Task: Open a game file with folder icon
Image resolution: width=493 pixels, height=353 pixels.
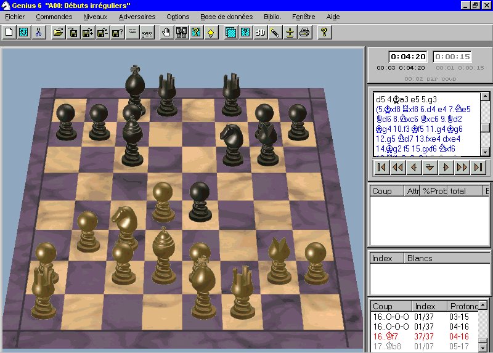Action: (58, 32)
